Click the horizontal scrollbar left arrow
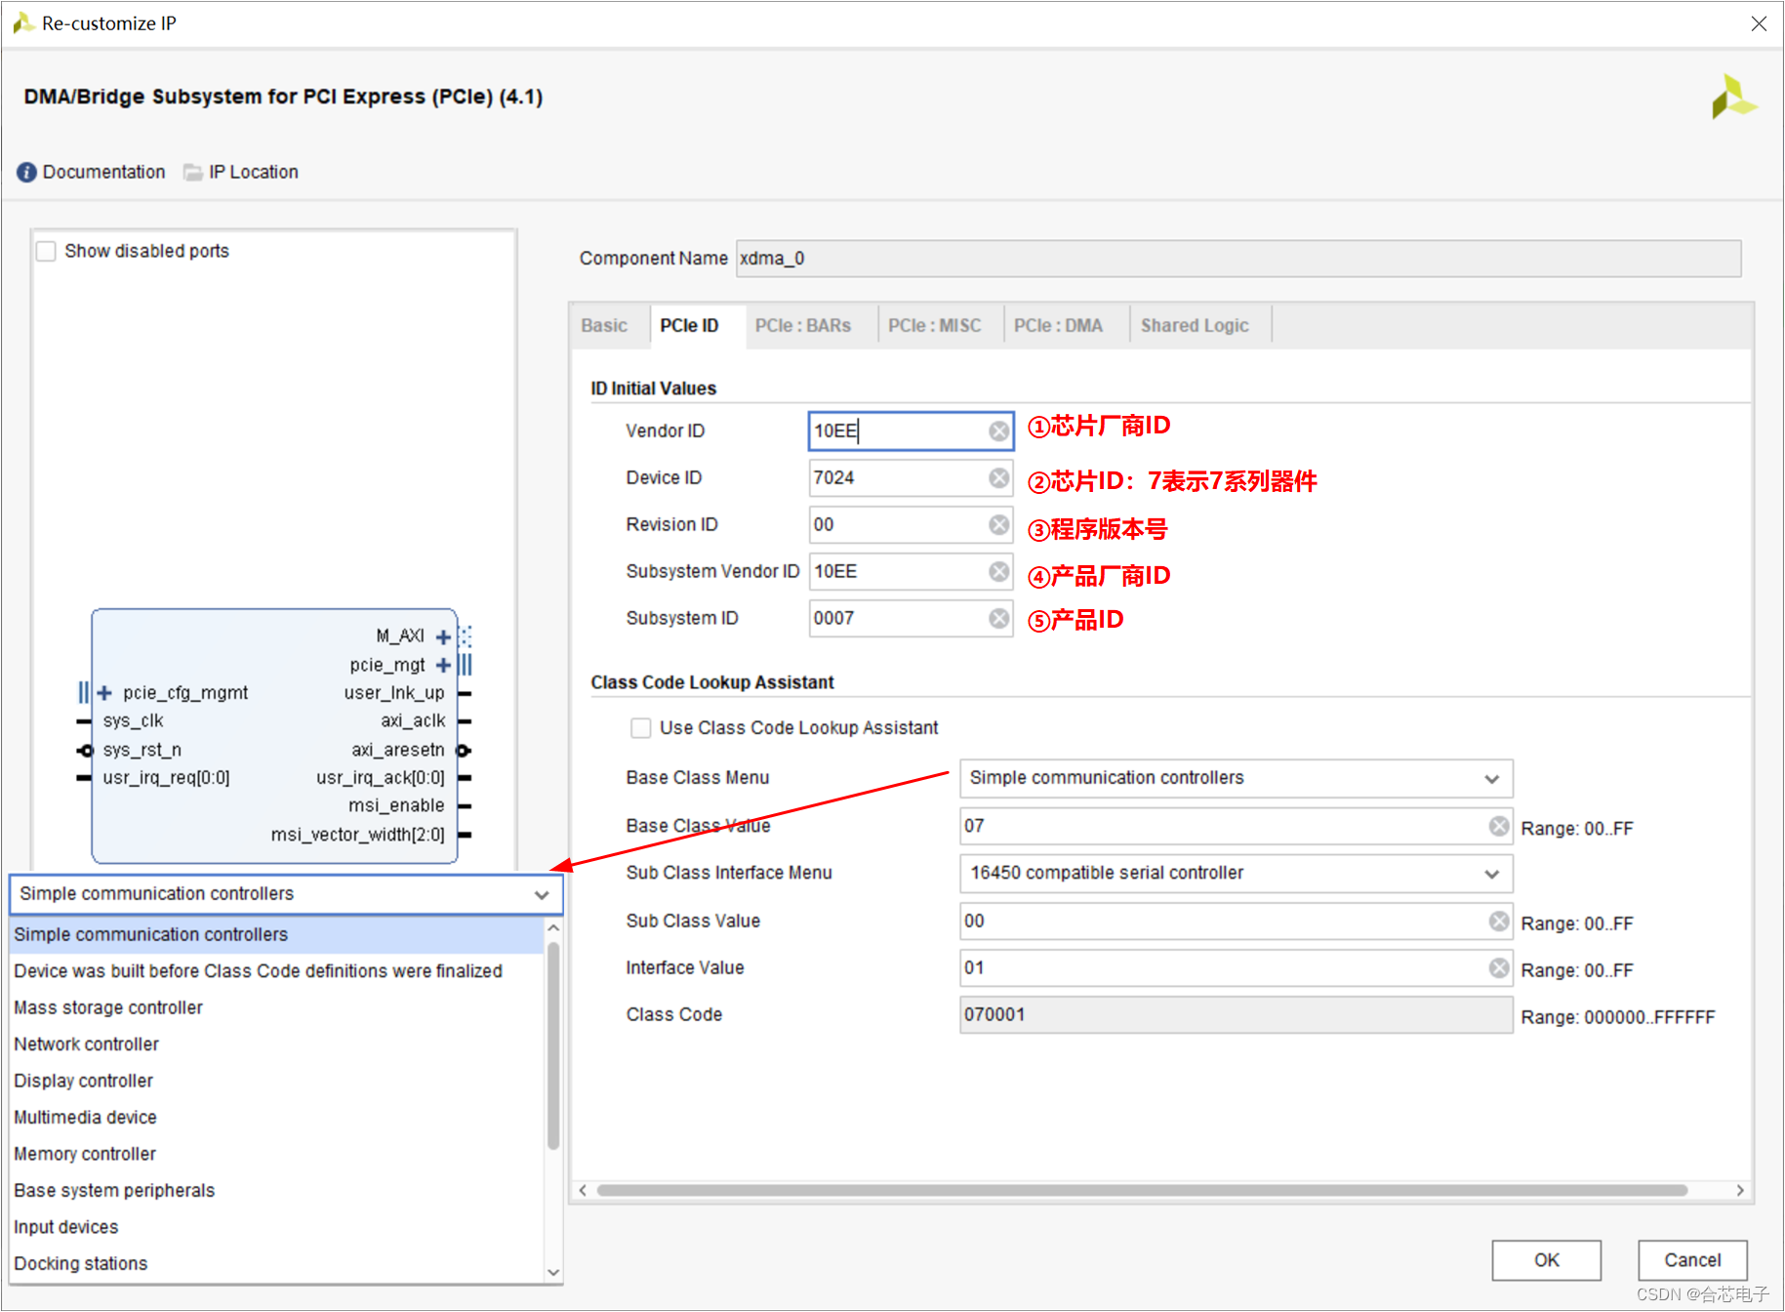Viewport: 1785px width, 1312px height. pos(583,1191)
